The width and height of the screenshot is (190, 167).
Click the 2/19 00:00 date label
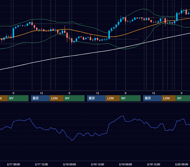(125, 164)
